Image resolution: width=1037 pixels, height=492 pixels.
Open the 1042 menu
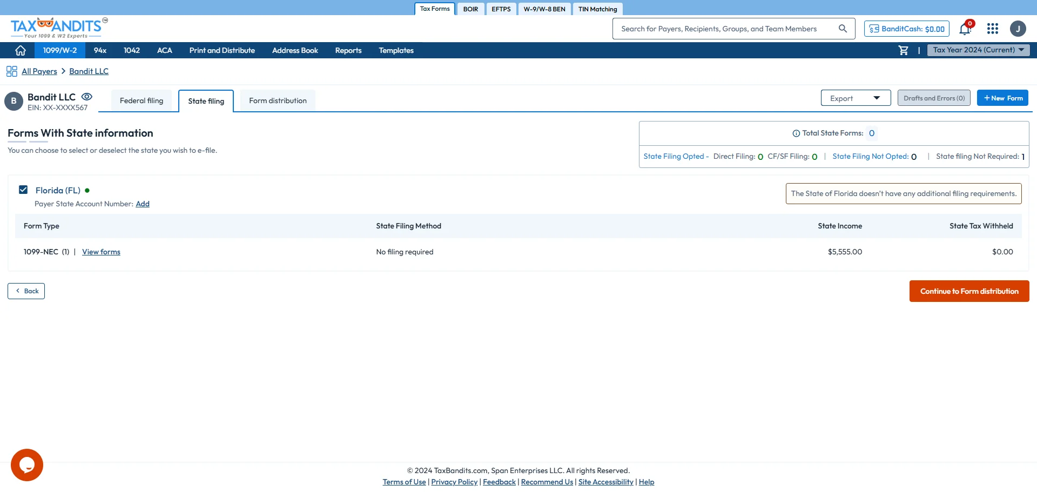coord(132,50)
